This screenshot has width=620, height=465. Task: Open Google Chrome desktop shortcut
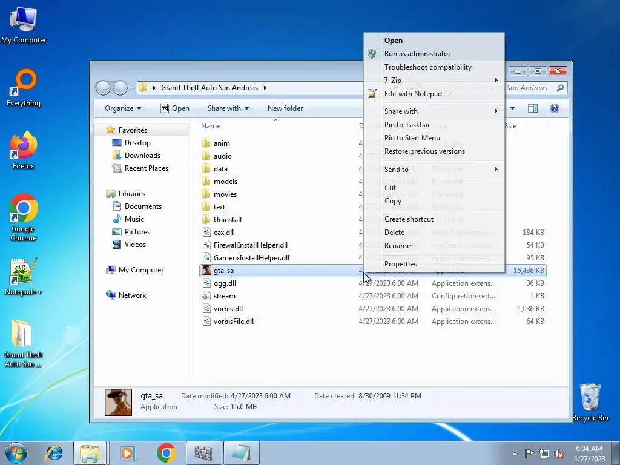(24, 217)
